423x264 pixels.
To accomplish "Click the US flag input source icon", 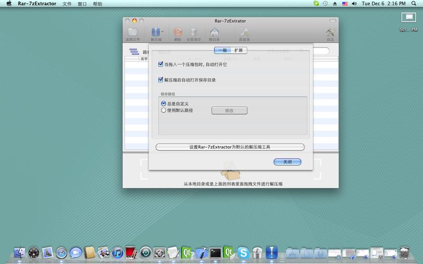I will click(x=345, y=4).
